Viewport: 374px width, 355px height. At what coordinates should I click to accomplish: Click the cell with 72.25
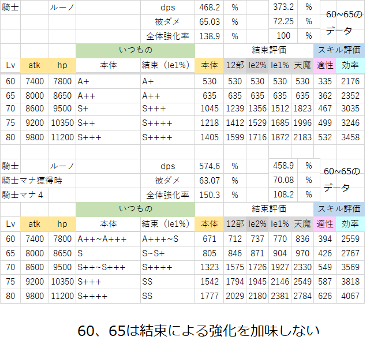point(283,21)
